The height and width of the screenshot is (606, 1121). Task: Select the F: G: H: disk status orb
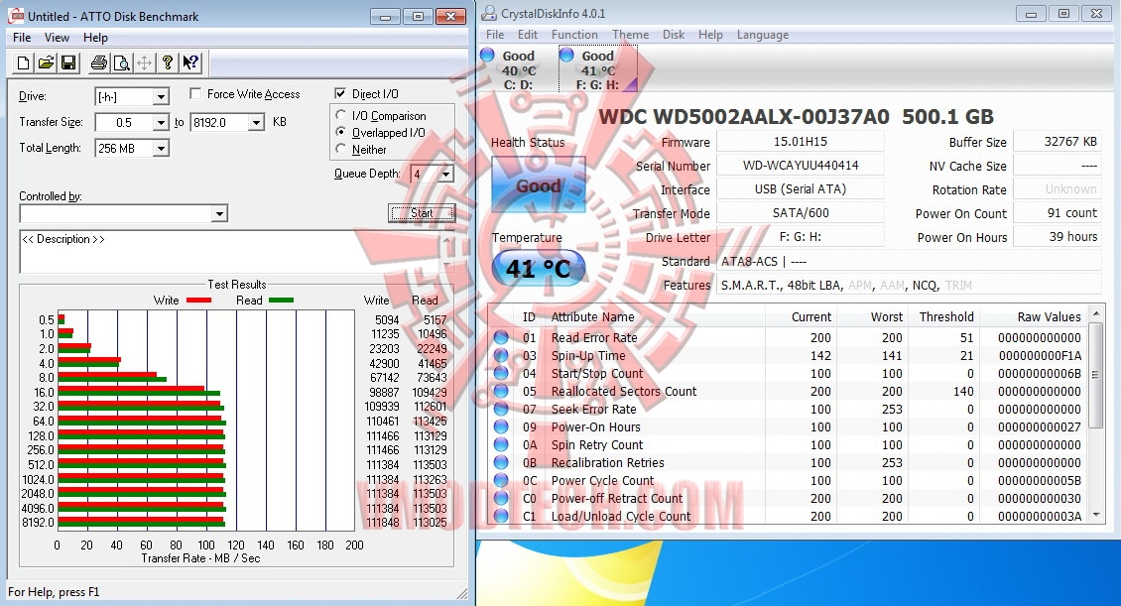click(x=566, y=55)
